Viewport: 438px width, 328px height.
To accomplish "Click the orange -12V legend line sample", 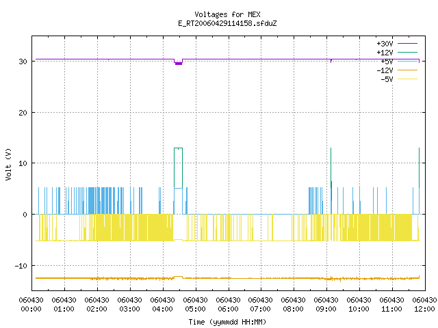I will (x=408, y=70).
